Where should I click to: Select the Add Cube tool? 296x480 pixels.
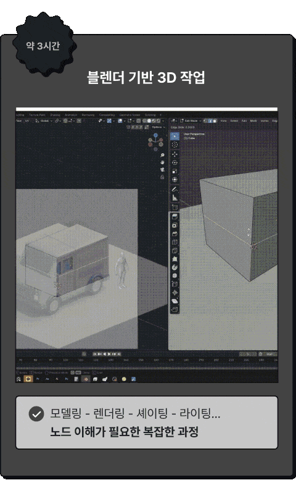pyautogui.click(x=175, y=207)
